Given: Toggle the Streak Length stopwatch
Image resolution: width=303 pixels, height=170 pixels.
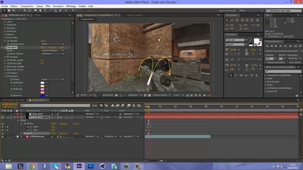Looking at the screenshot, I should pyautogui.click(x=8, y=60).
